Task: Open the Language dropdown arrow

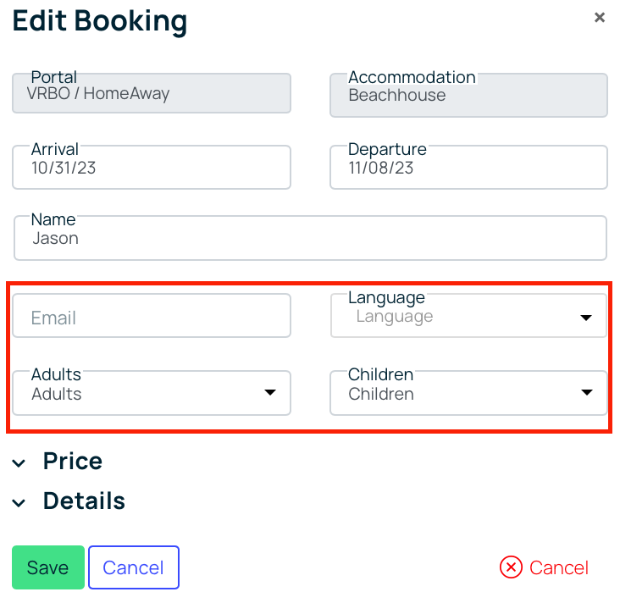Action: (x=585, y=318)
